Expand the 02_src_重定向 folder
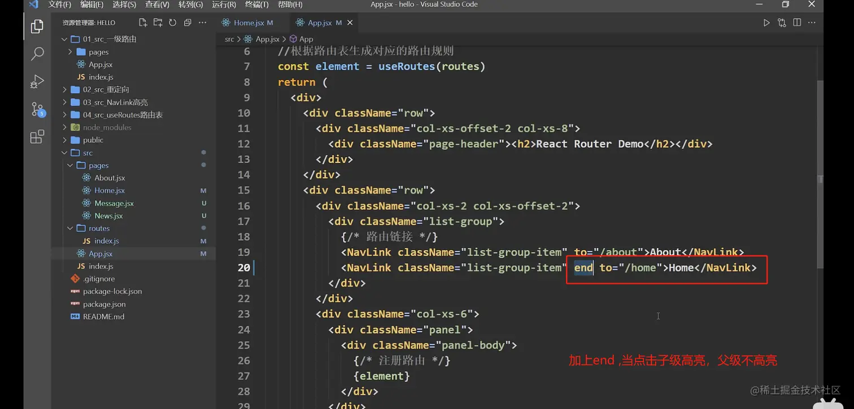This screenshot has width=854, height=409. pyautogui.click(x=64, y=90)
